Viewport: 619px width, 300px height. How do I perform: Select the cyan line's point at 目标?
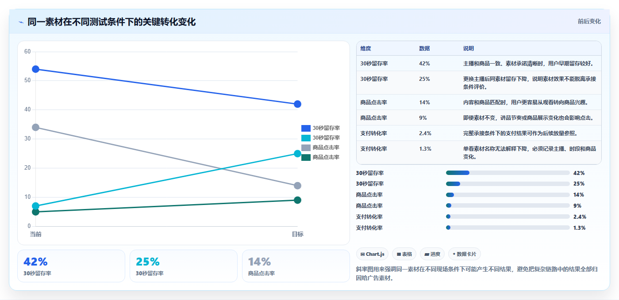pos(297,153)
